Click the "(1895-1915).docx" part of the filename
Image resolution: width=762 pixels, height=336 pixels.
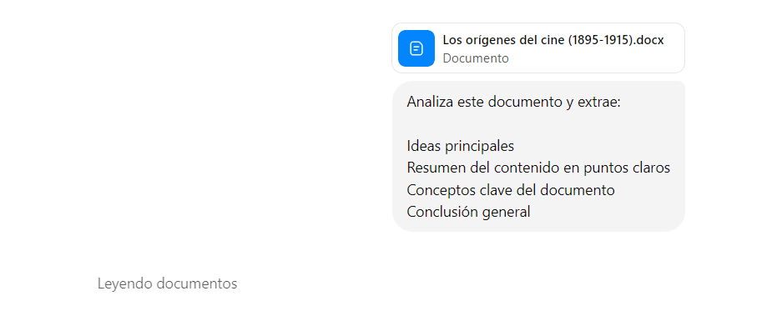[x=616, y=40]
